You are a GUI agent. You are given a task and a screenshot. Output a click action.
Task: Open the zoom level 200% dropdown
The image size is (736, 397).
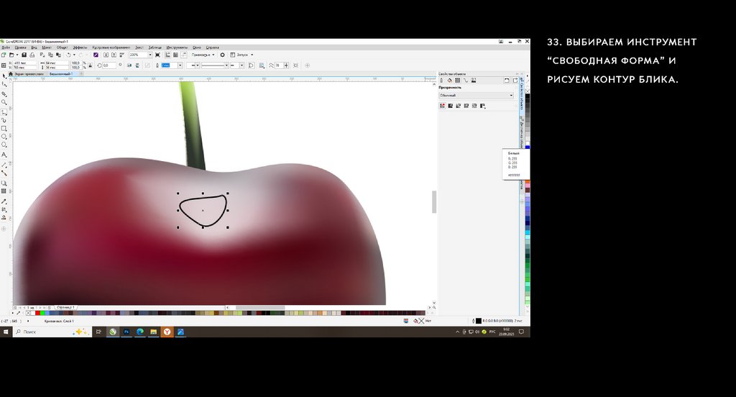coord(149,55)
